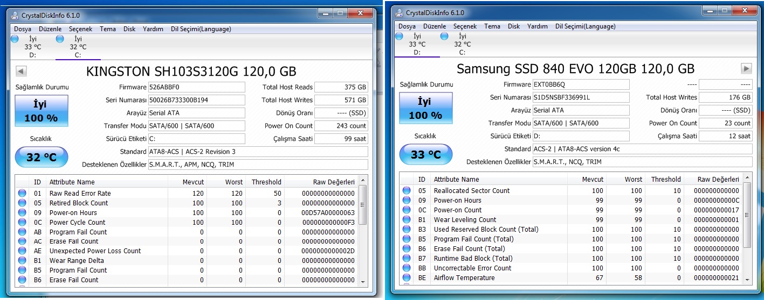
Task: Select the D: disk orb in Samsung window
Action: click(x=399, y=36)
